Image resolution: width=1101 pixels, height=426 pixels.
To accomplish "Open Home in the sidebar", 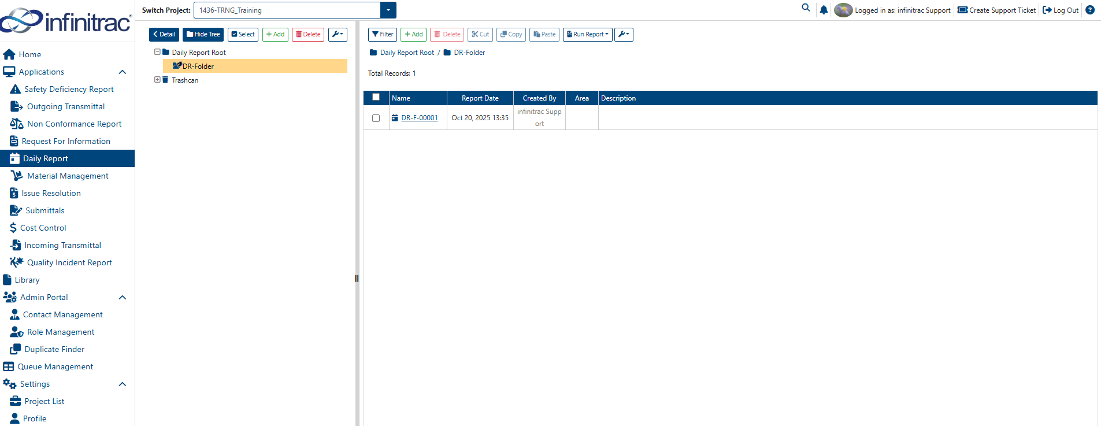I will (x=30, y=54).
